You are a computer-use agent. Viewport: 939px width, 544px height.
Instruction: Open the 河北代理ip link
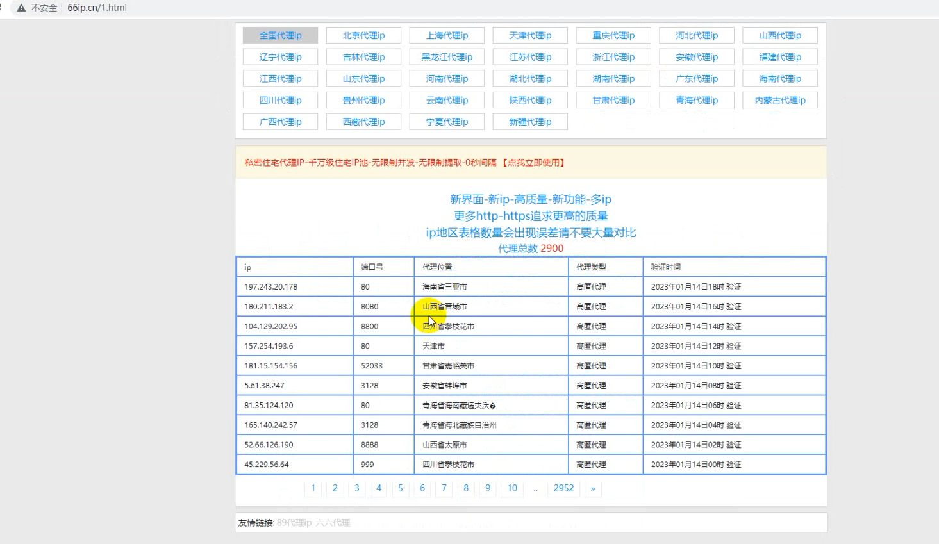click(697, 35)
